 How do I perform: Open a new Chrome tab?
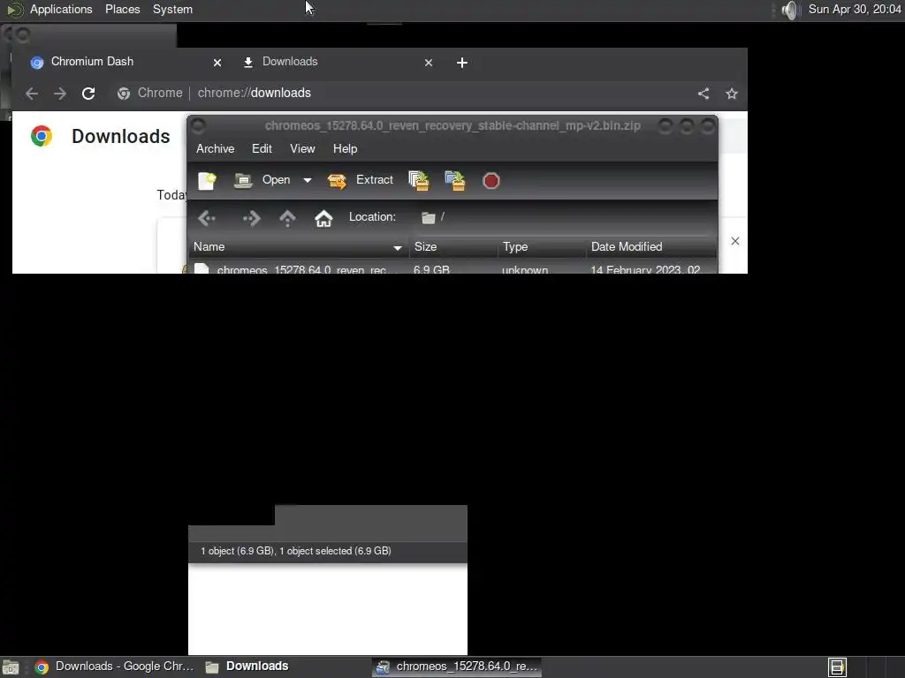tap(461, 63)
